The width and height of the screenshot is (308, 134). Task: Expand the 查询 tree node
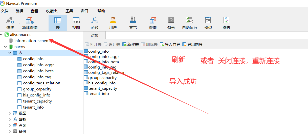pyautogui.click(x=10, y=125)
